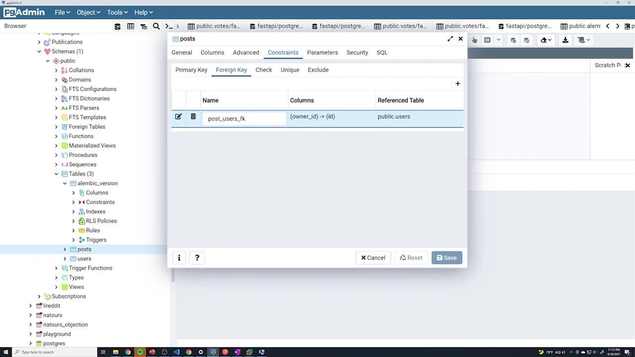Viewport: 635px width, 357px height.
Task: Click the Windows search box
Action: click(x=55, y=352)
